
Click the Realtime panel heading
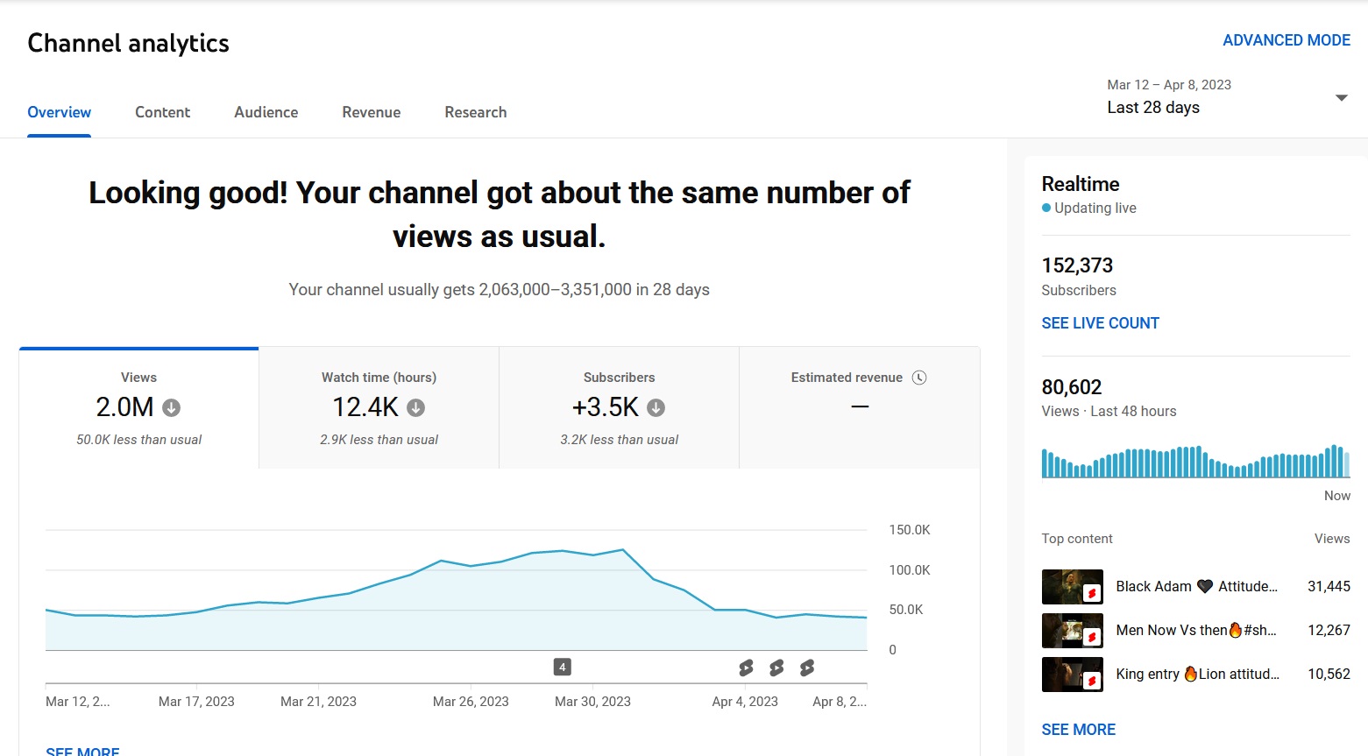pyautogui.click(x=1081, y=184)
